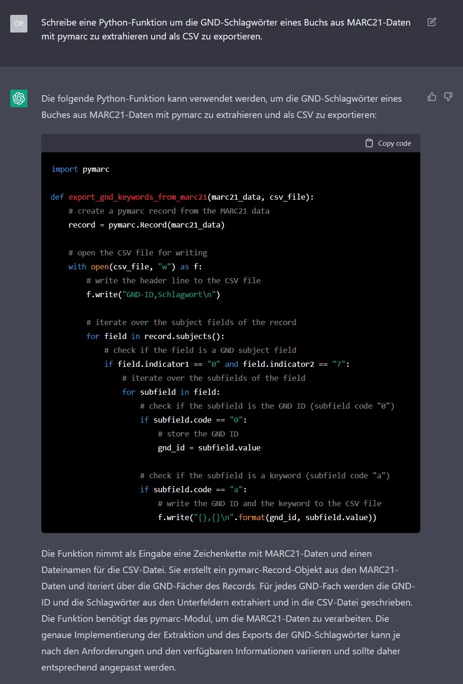The width and height of the screenshot is (463, 684).
Task: Click the clipboard icon in the code header
Action: click(369, 143)
